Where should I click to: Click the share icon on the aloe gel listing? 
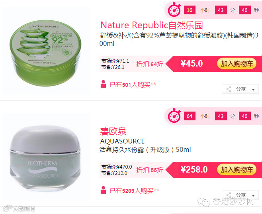pyautogui.click(x=229, y=89)
